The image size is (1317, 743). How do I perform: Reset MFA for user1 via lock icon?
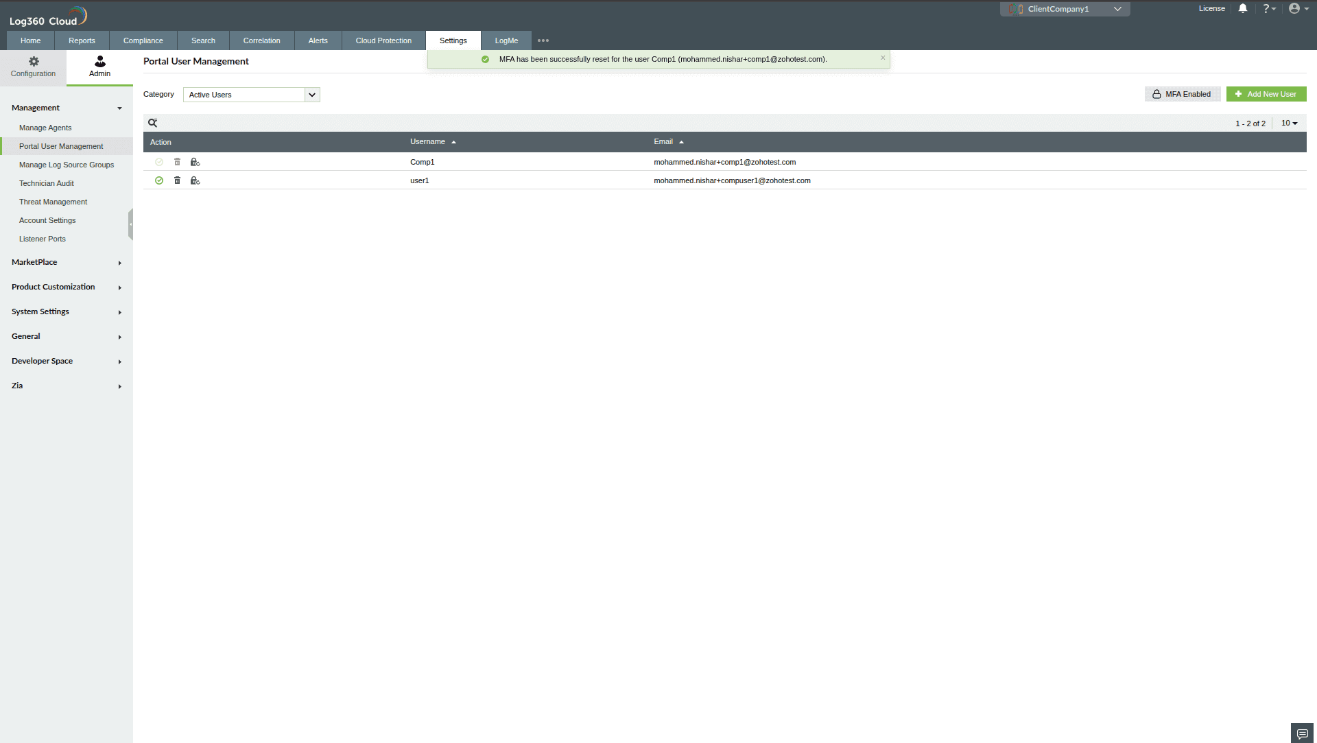tap(195, 180)
